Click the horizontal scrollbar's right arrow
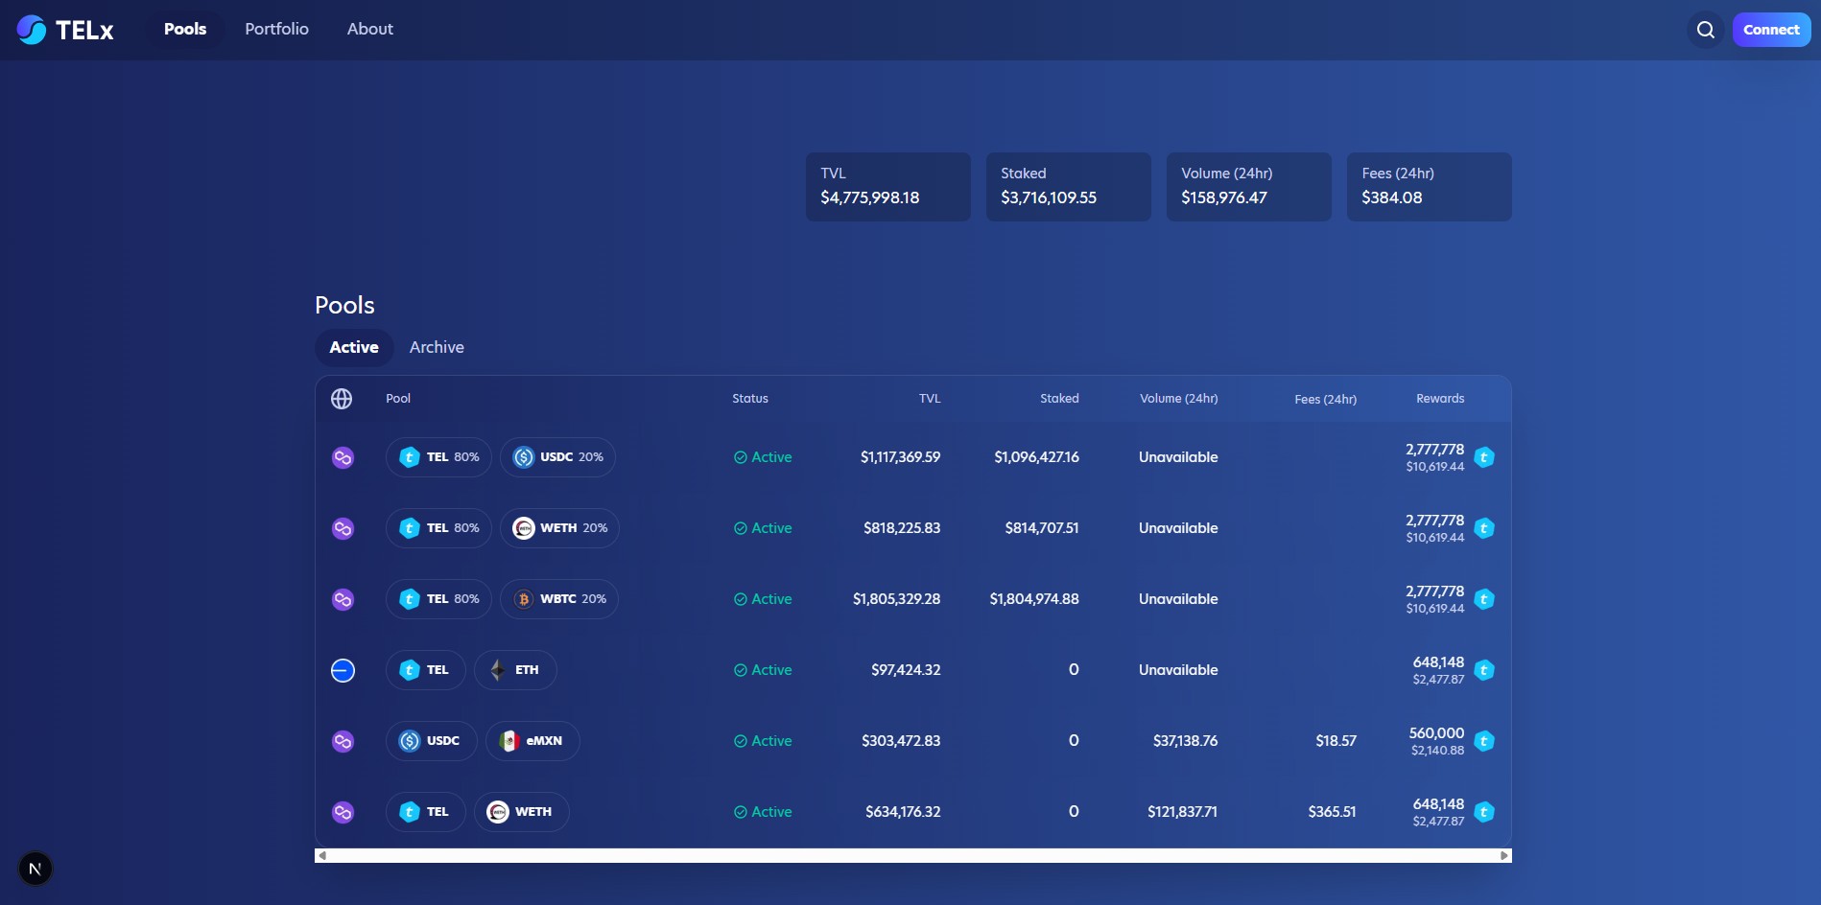Image resolution: width=1821 pixels, height=905 pixels. point(1503,855)
